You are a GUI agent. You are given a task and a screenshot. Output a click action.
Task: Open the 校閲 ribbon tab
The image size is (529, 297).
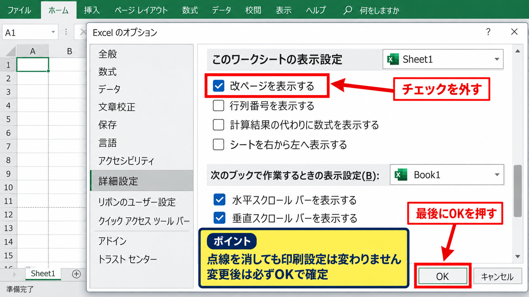coord(253,10)
